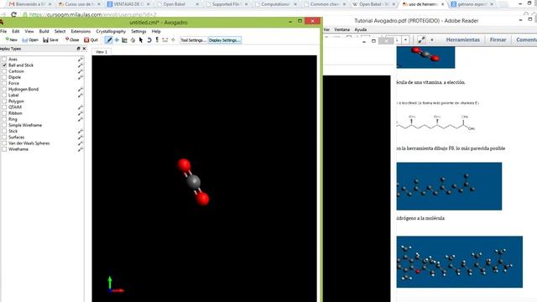
Task: Enable Hydrogen Bond display checkbox
Action: [x=4, y=89]
